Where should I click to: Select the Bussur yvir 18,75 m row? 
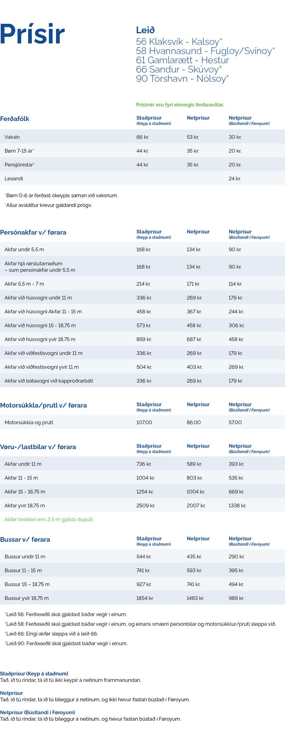26,598
